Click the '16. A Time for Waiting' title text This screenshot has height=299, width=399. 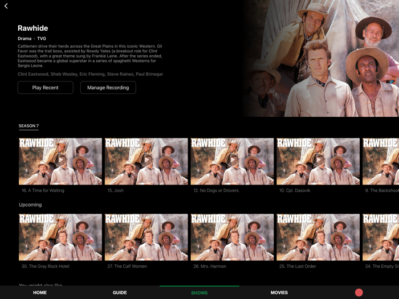pyautogui.click(x=43, y=190)
